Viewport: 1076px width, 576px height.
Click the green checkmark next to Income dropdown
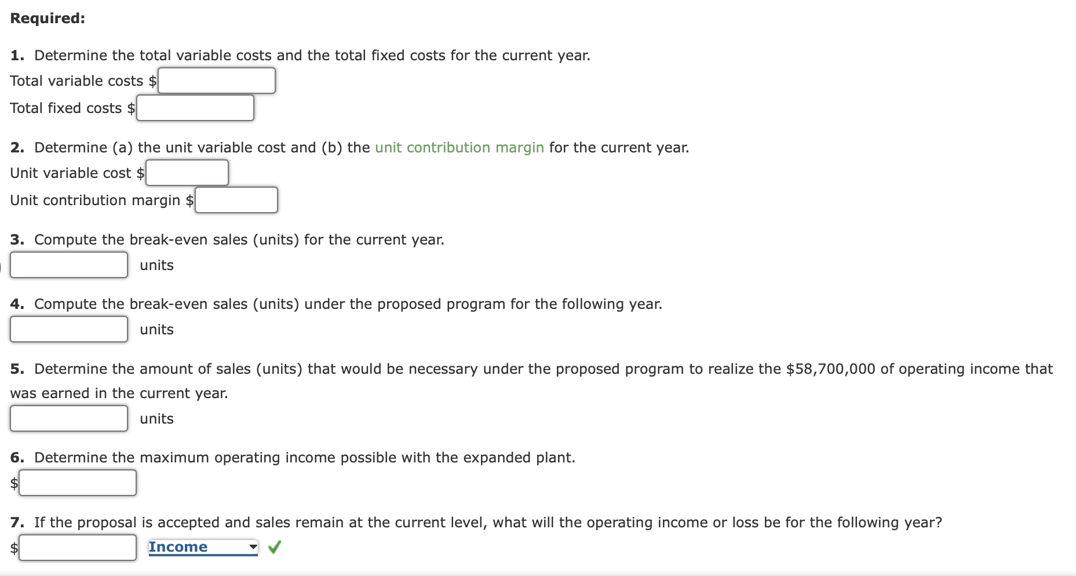click(275, 546)
